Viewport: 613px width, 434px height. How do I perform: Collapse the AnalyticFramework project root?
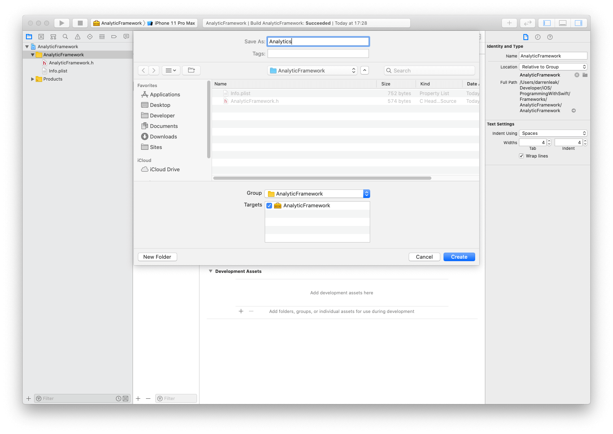pyautogui.click(x=27, y=47)
